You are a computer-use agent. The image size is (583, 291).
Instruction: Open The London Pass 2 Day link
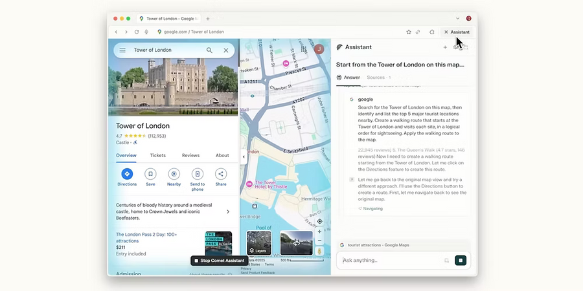pyautogui.click(x=146, y=237)
